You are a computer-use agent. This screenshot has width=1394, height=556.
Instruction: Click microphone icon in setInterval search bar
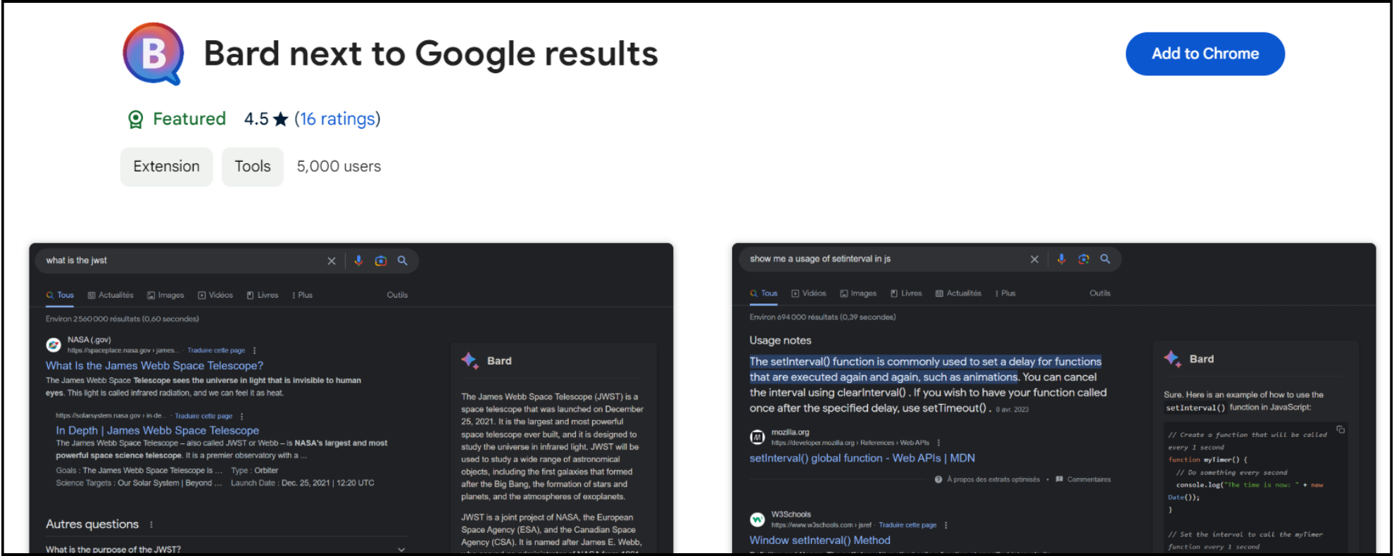(x=1062, y=259)
